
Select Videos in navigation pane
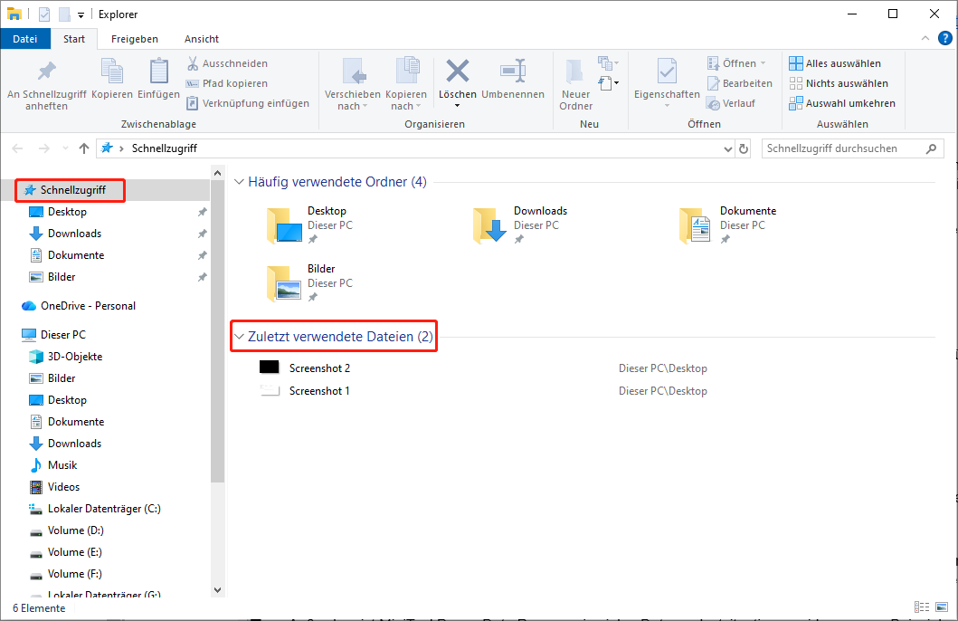click(x=63, y=487)
